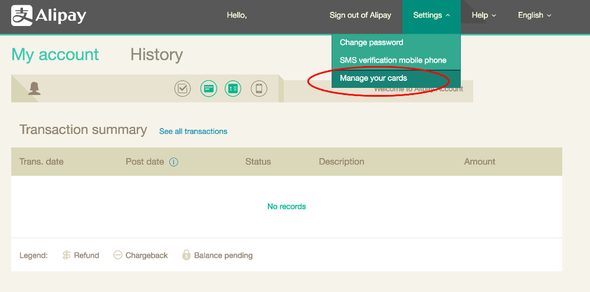
Task: Open See all transactions link
Action: [x=193, y=132]
